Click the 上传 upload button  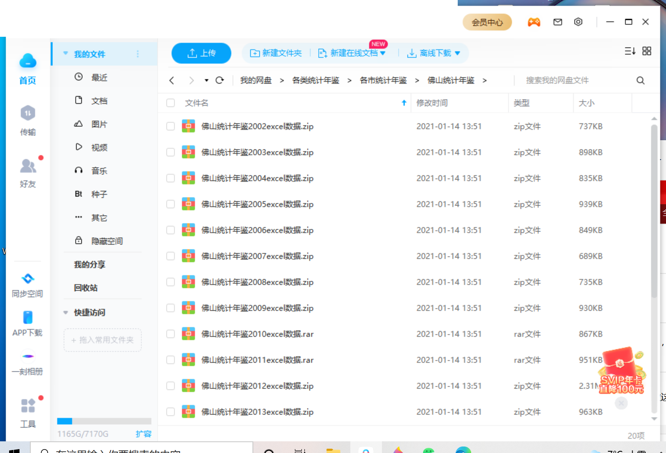point(201,53)
